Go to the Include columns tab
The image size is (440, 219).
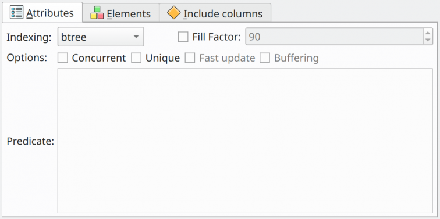point(215,13)
